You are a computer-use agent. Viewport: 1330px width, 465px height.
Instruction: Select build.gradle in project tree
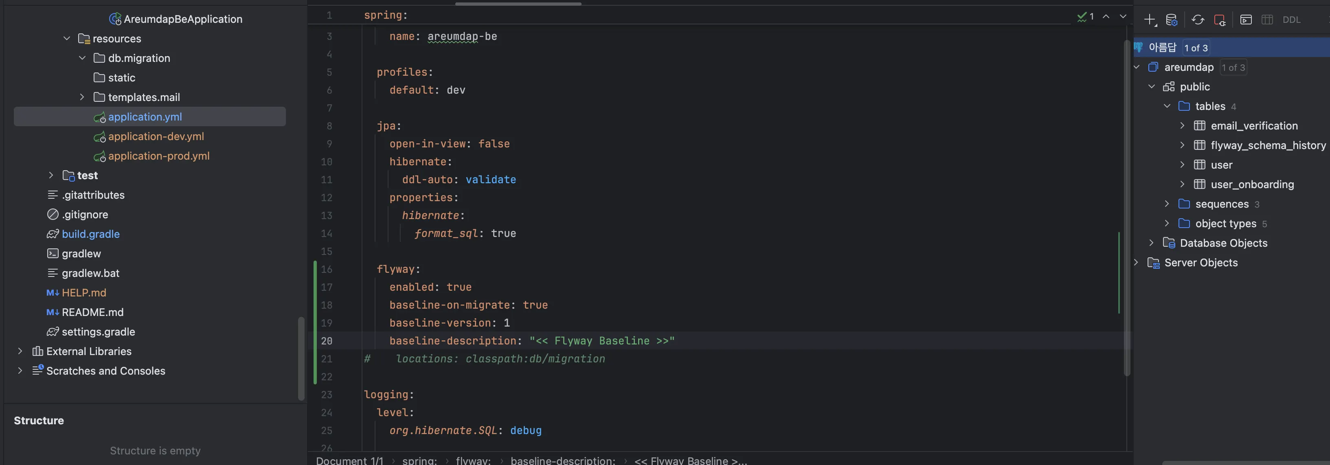click(x=90, y=234)
